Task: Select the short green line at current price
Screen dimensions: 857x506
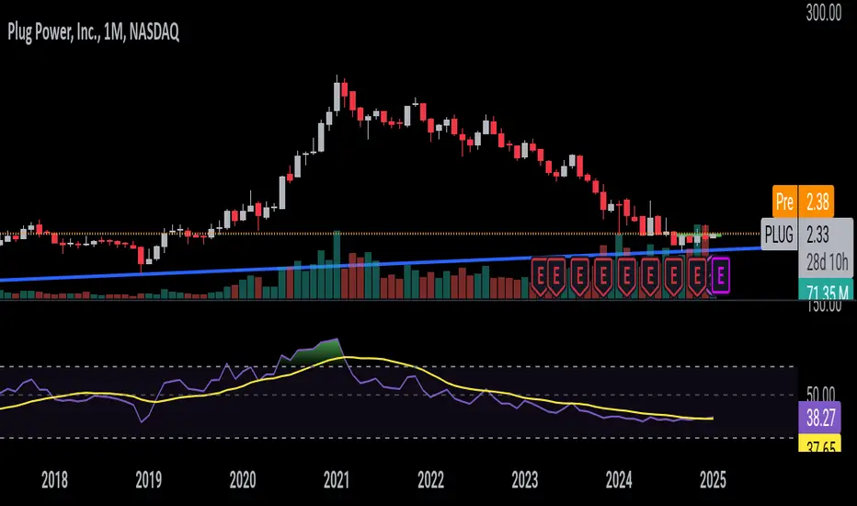Action: click(x=701, y=235)
